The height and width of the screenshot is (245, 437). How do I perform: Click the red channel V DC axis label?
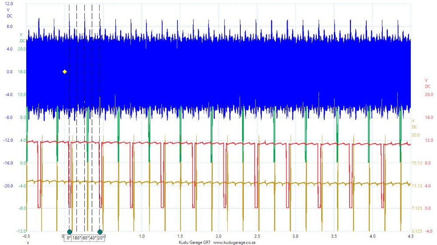click(x=427, y=83)
